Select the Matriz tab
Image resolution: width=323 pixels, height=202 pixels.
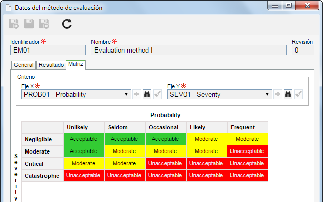(76, 64)
